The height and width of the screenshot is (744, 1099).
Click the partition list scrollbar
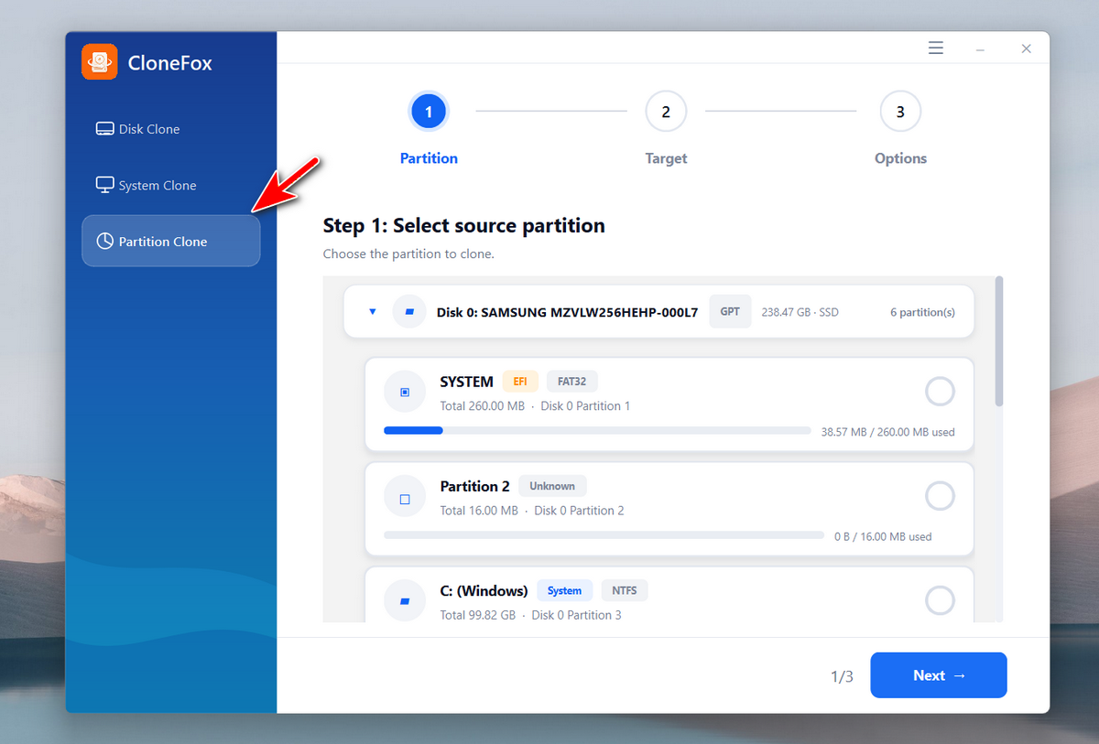[999, 341]
